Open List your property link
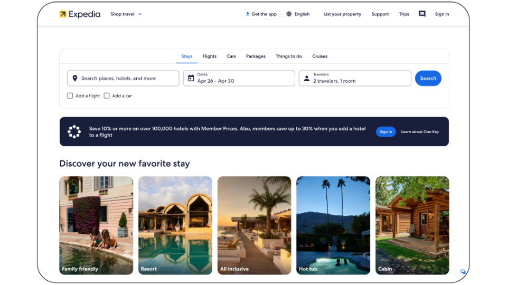 342,14
